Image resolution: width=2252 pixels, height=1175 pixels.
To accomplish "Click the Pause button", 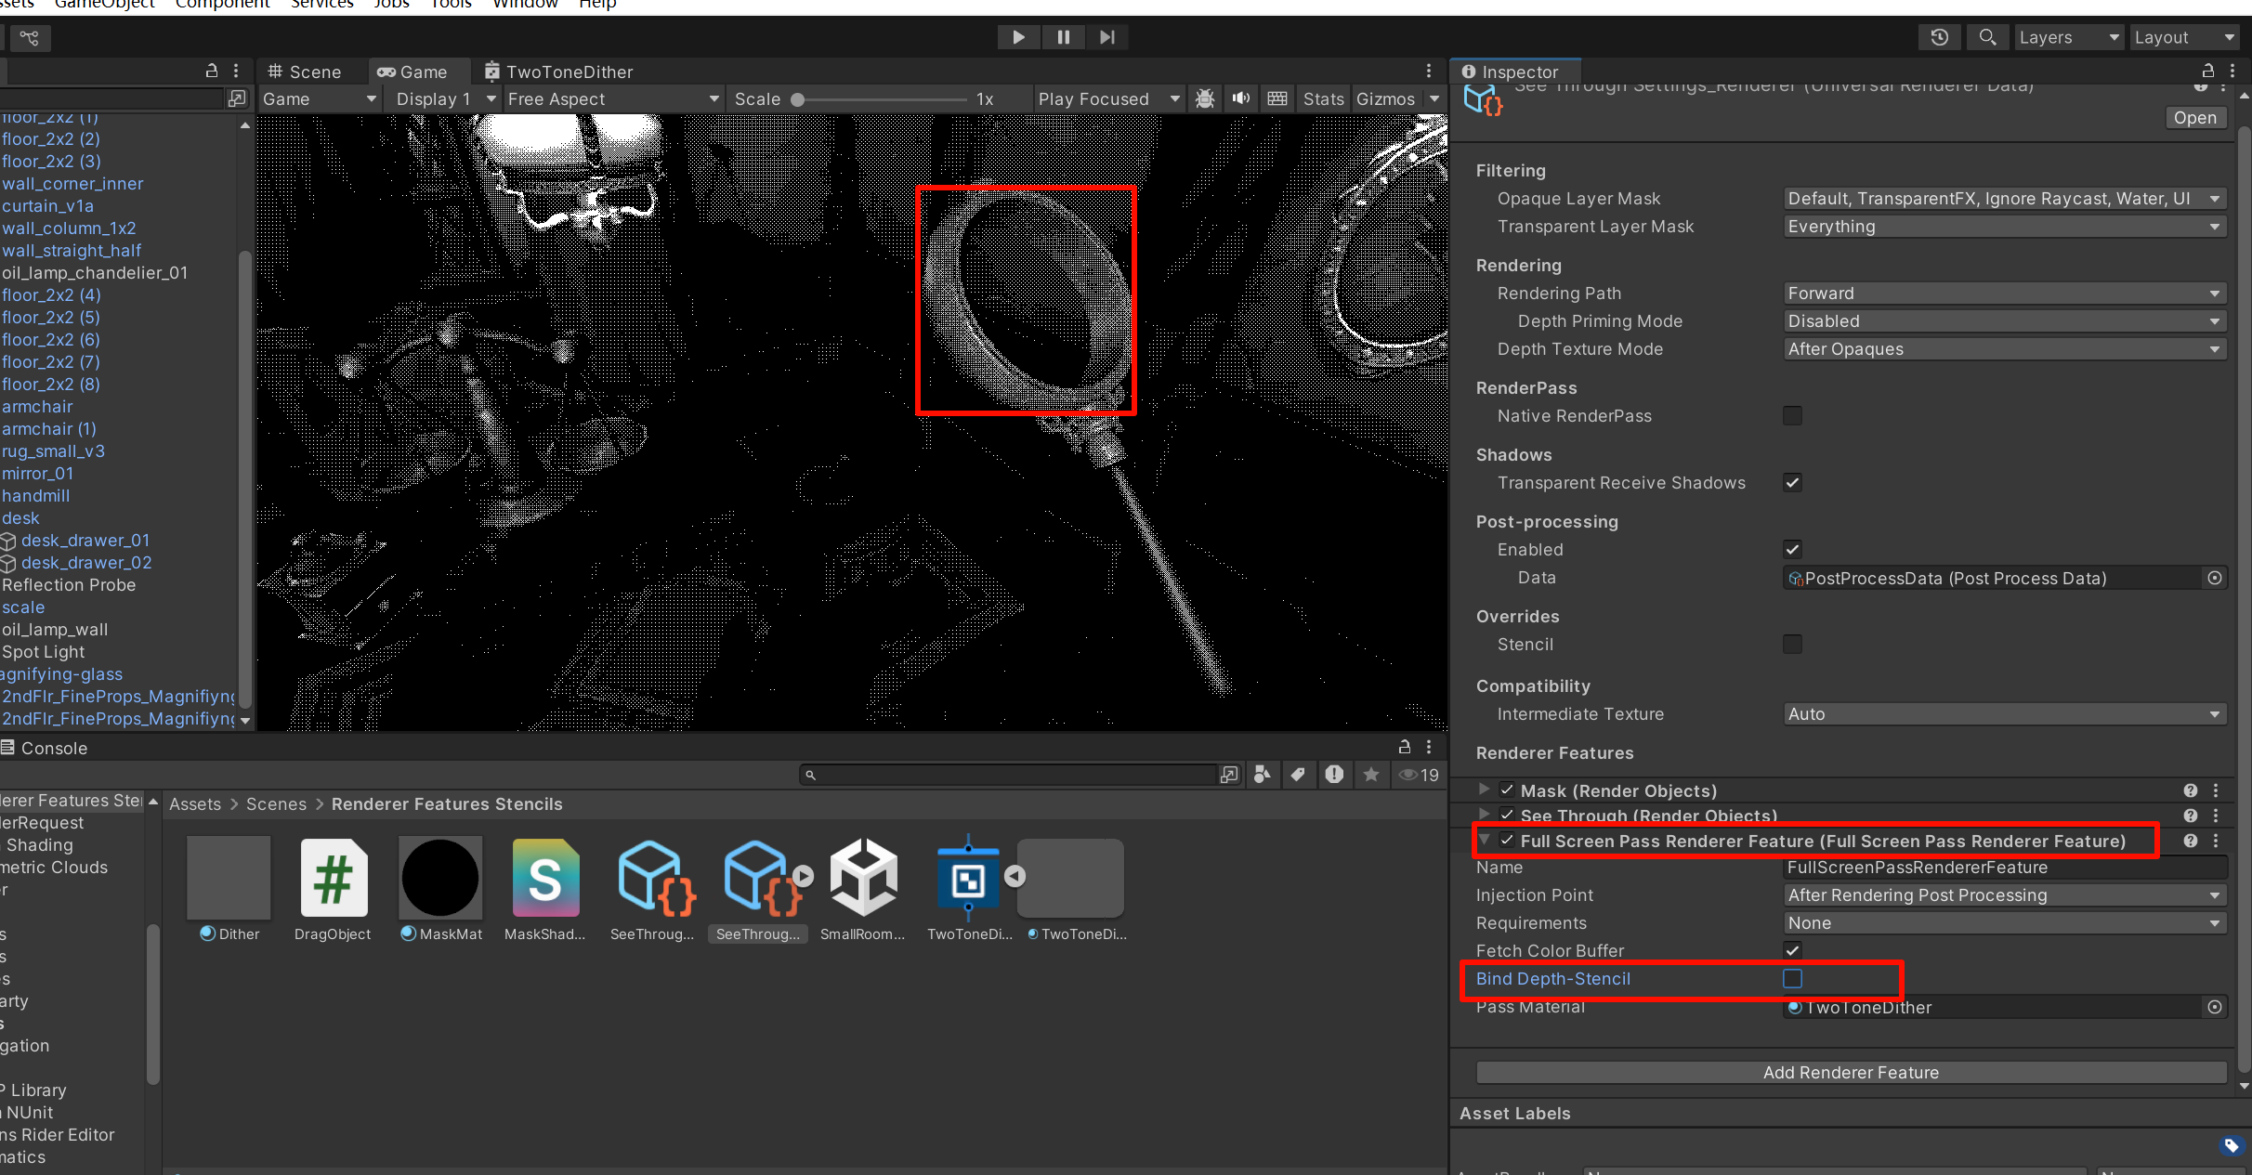I will coord(1063,37).
